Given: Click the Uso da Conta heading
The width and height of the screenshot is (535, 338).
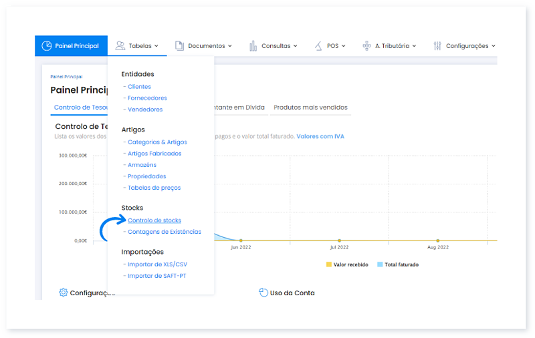Looking at the screenshot, I should point(292,293).
